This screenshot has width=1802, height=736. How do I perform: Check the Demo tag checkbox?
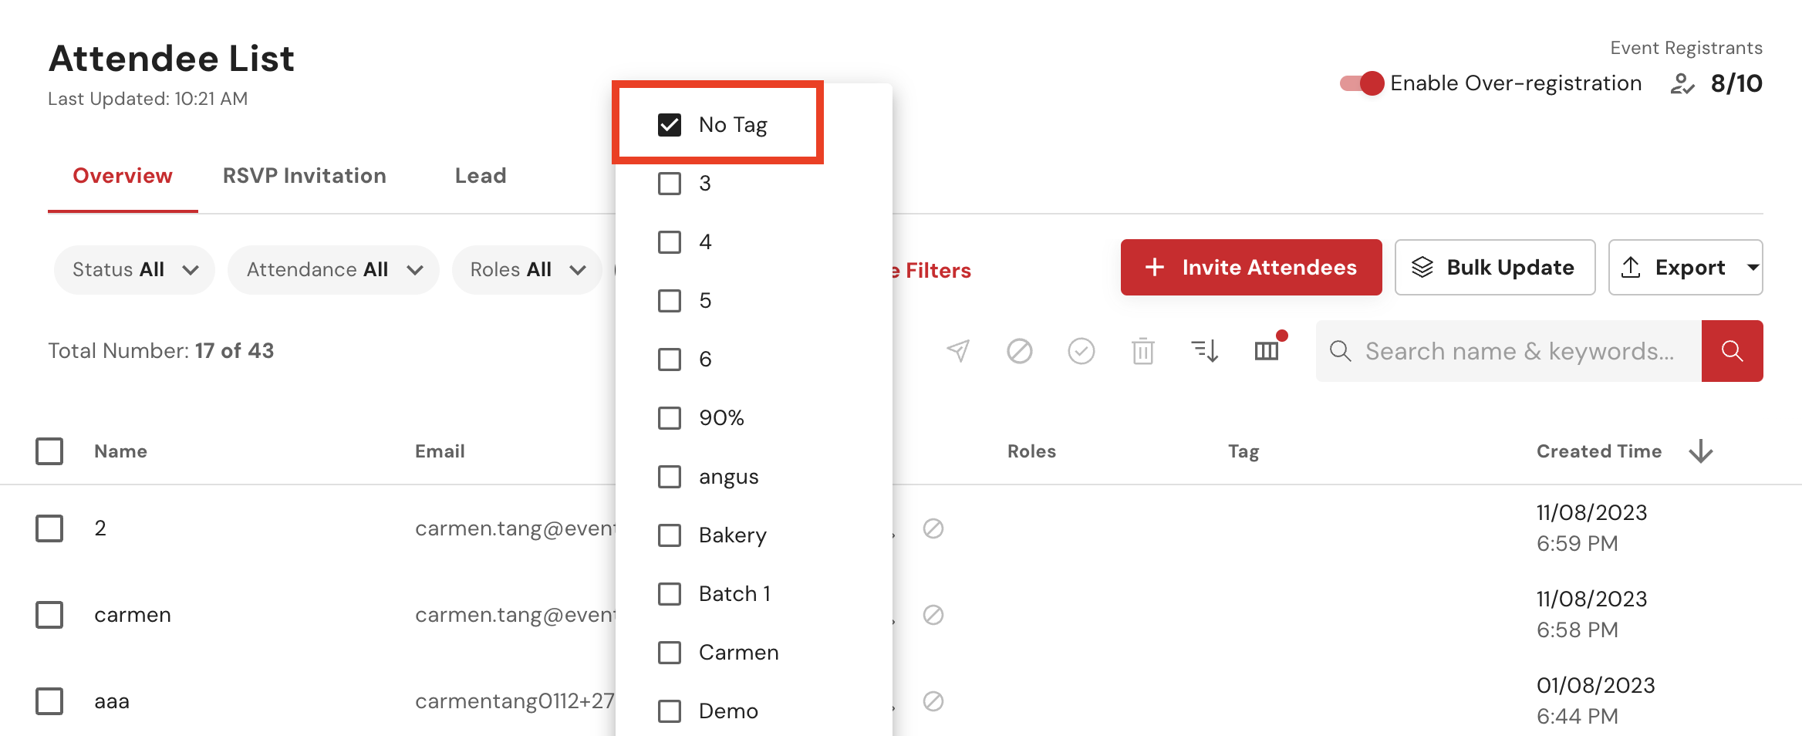[x=670, y=711]
